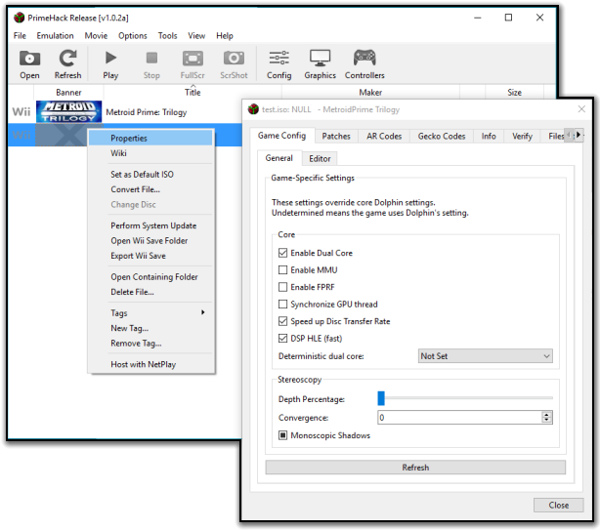Click the Convergence input field

[x=460, y=418]
